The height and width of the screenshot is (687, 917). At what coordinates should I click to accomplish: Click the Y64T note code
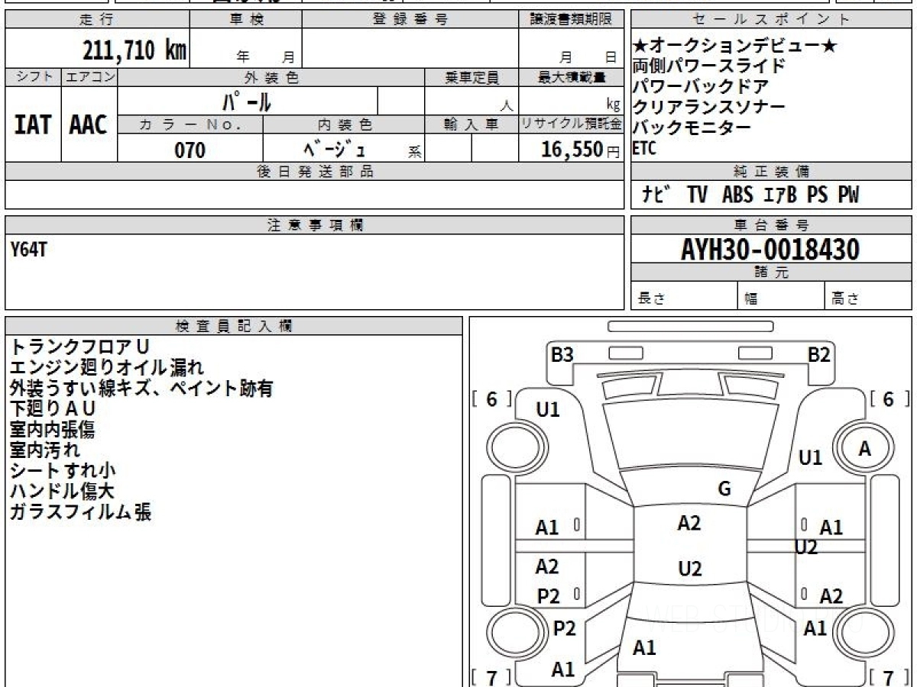point(28,250)
